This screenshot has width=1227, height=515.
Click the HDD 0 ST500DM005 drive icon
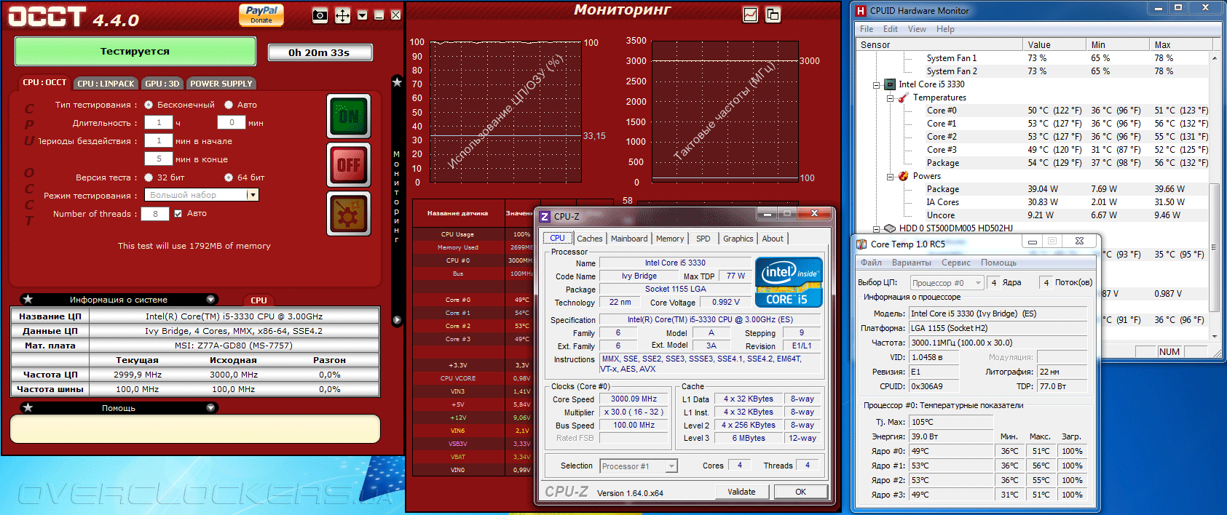(x=890, y=228)
